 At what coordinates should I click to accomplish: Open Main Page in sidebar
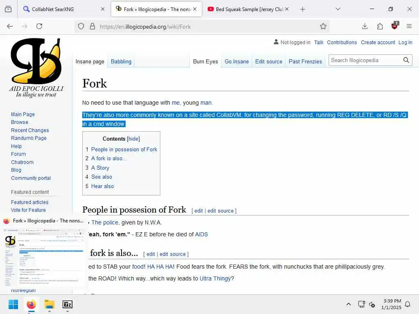pyautogui.click(x=23, y=114)
